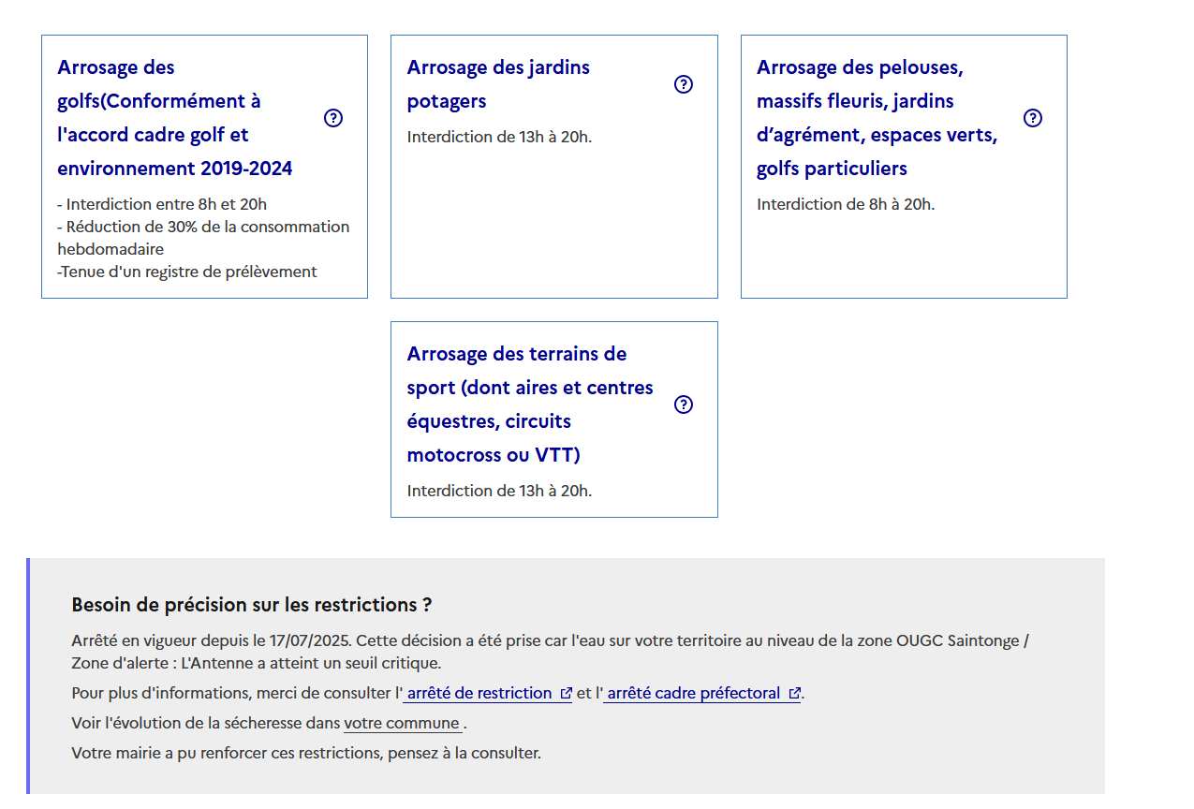The height and width of the screenshot is (809, 1194).
Task: Click the Votre mairie a pu renforcer sentence
Action: (x=306, y=754)
